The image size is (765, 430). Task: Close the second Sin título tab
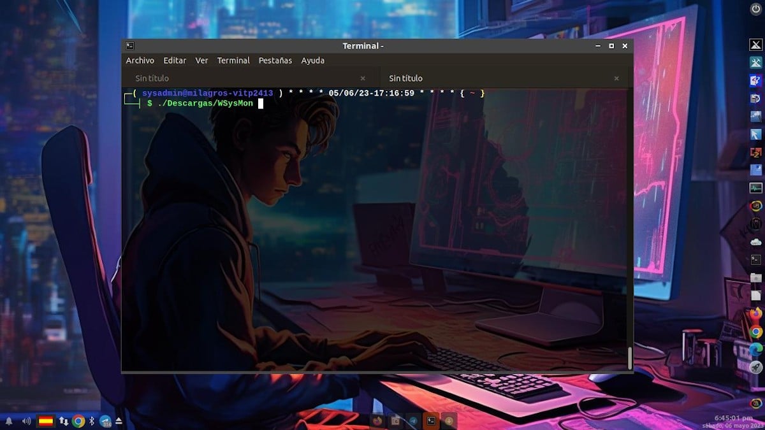(616, 78)
